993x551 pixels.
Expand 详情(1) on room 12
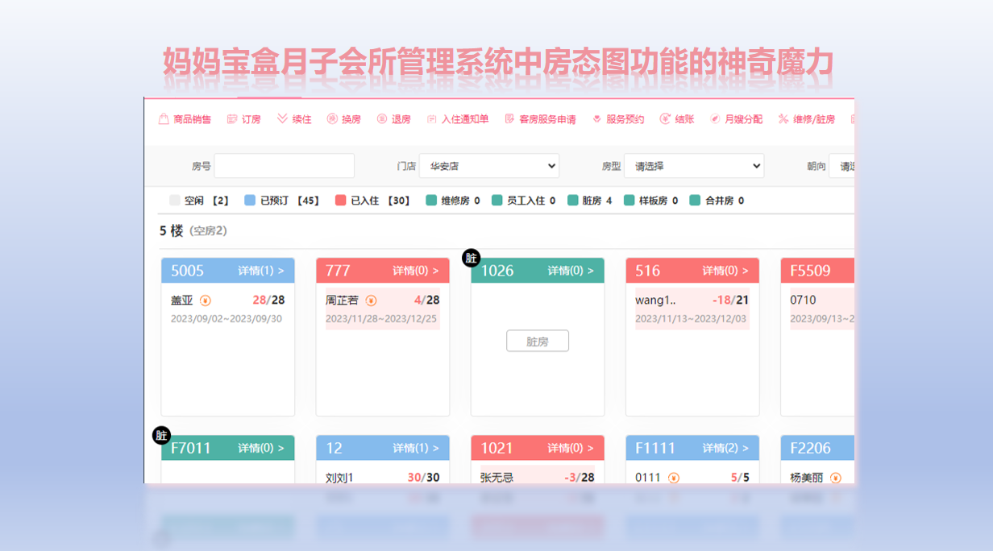pos(415,448)
